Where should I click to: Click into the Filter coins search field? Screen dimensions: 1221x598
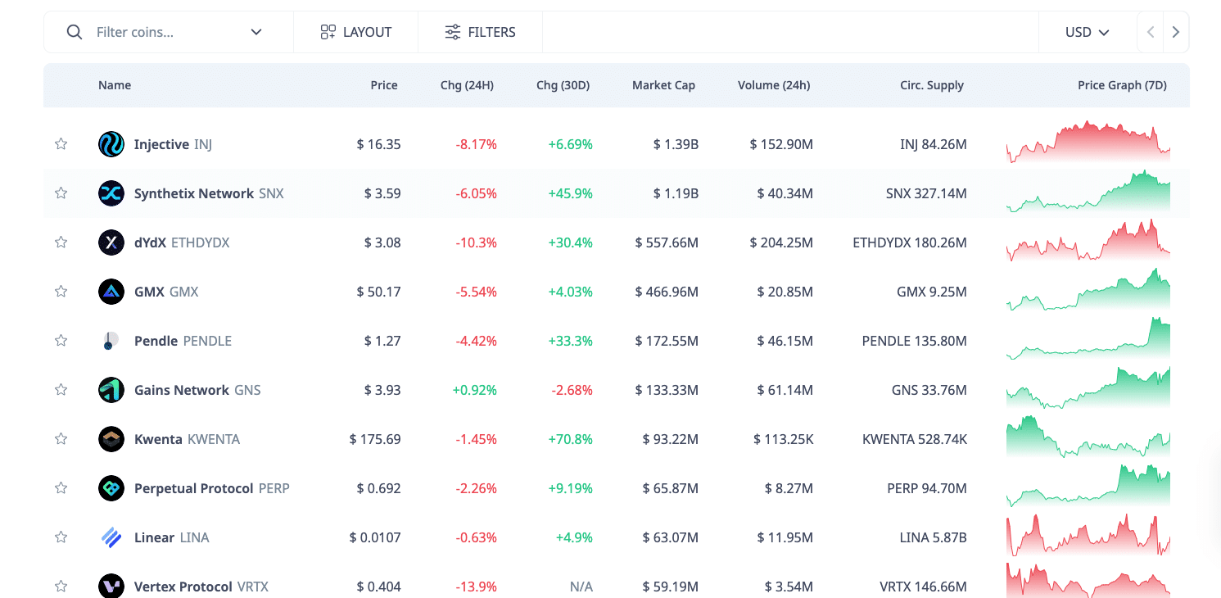point(164,32)
